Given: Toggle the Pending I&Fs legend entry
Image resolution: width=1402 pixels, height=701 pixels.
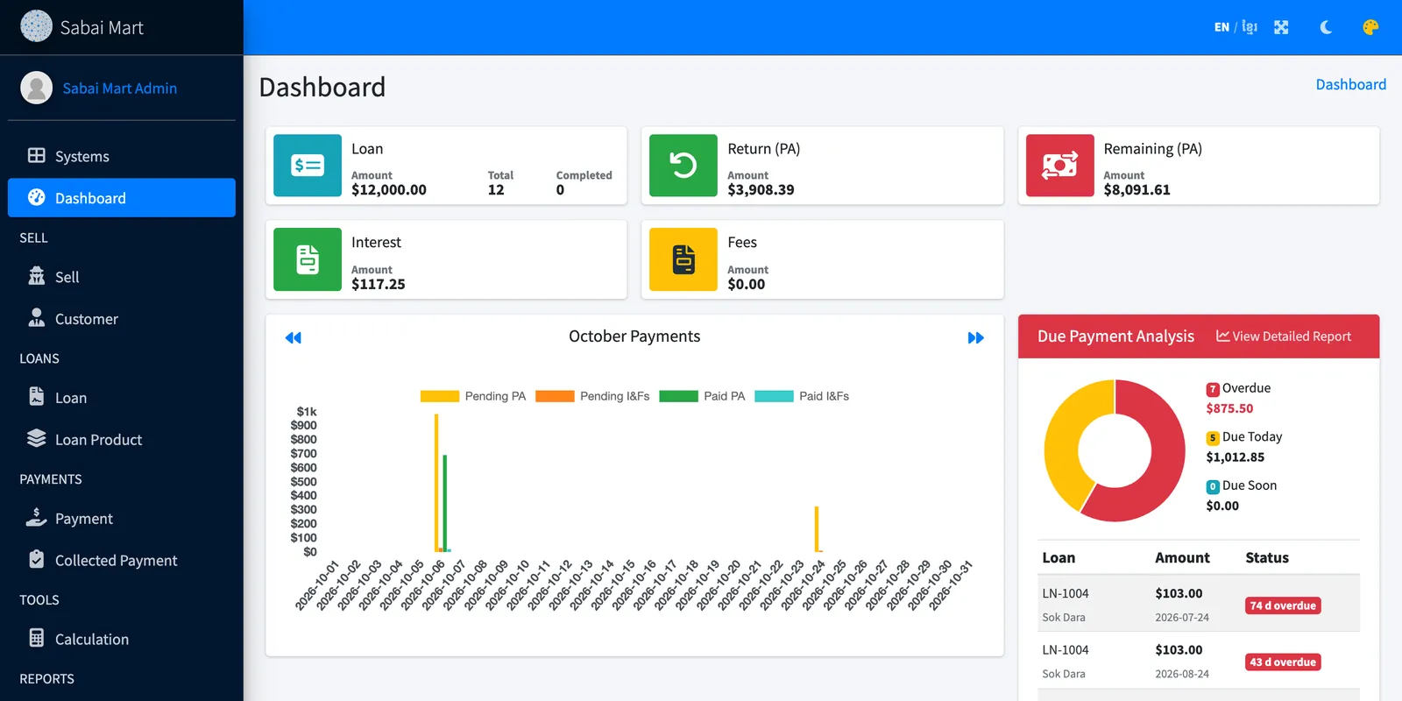Looking at the screenshot, I should click(x=592, y=396).
